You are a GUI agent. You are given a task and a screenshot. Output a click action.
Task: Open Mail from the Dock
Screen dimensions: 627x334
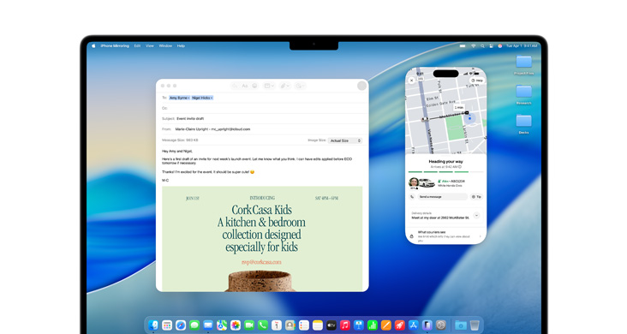pos(208,325)
